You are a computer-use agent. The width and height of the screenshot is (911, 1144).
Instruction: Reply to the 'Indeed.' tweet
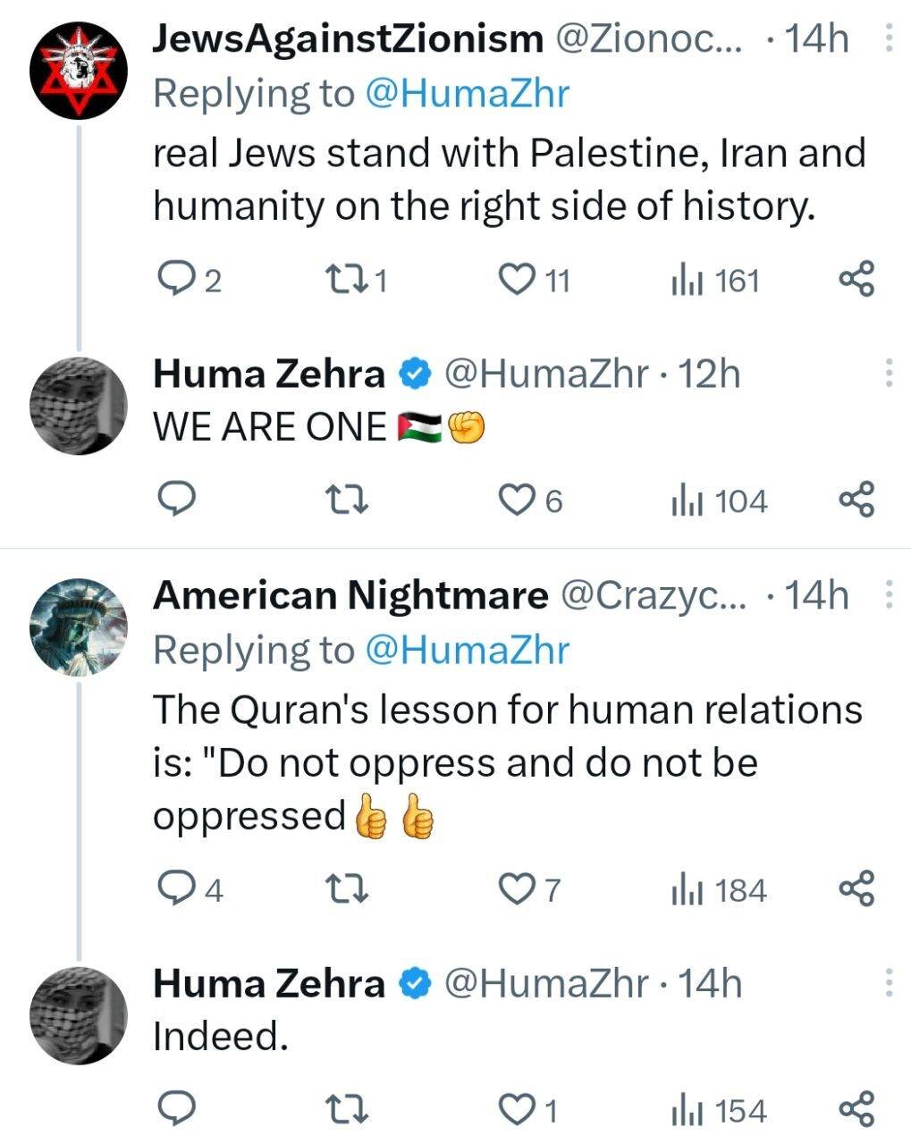(176, 1109)
